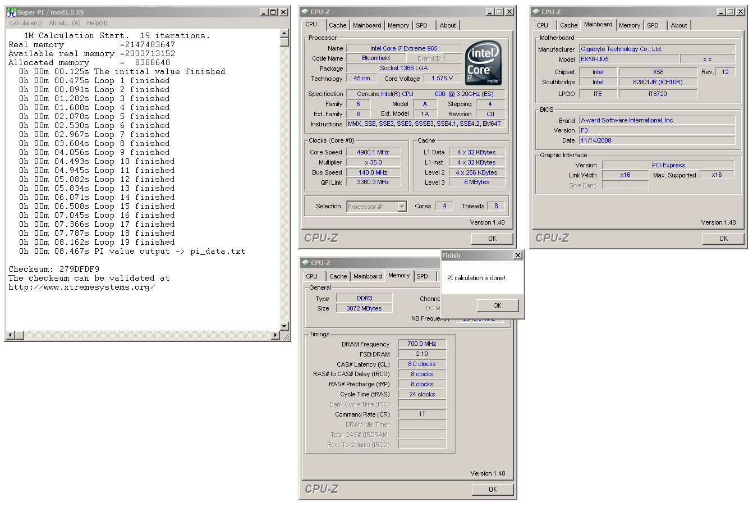This screenshot has width=753, height=507.
Task: Click the QPI Link 3360.3 MHz value
Action: [373, 182]
